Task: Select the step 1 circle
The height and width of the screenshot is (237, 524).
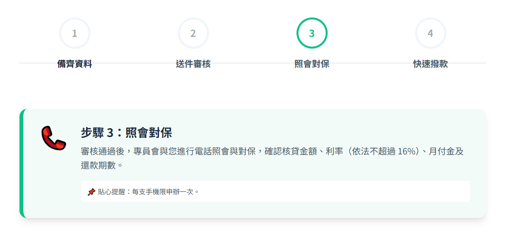Action: [74, 33]
